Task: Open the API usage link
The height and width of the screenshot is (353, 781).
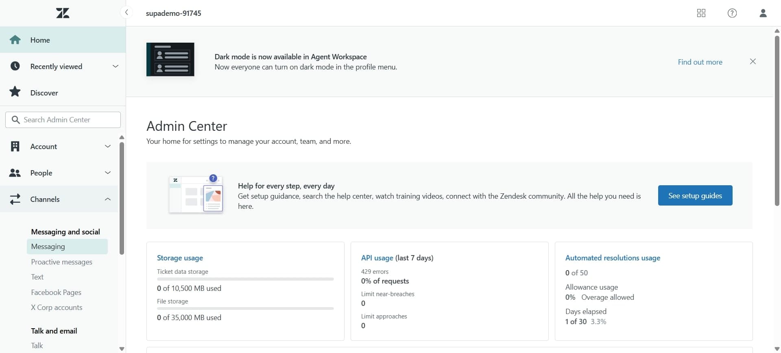Action: click(377, 258)
